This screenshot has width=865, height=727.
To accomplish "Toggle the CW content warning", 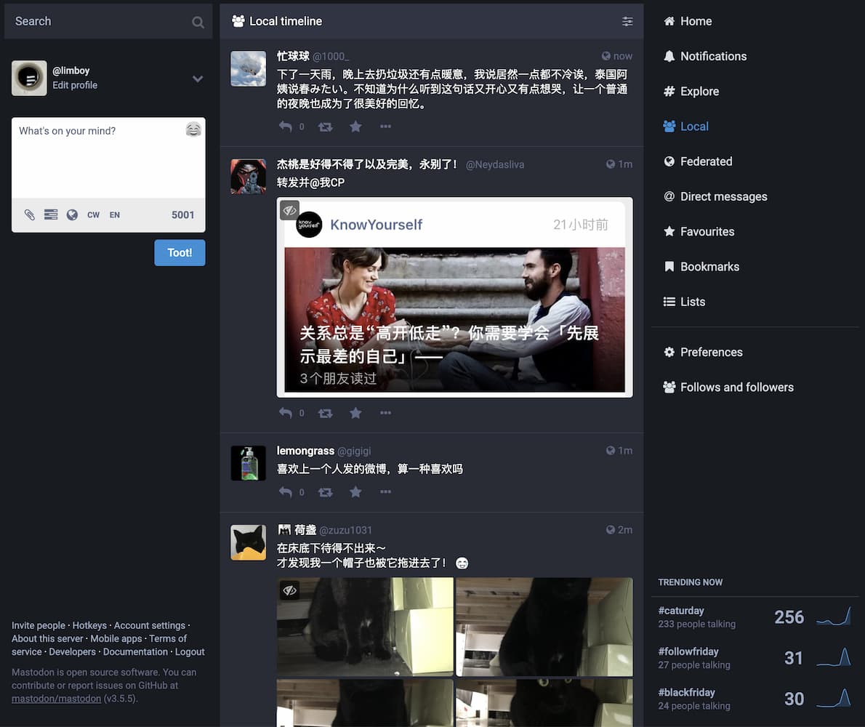I will click(x=93, y=214).
